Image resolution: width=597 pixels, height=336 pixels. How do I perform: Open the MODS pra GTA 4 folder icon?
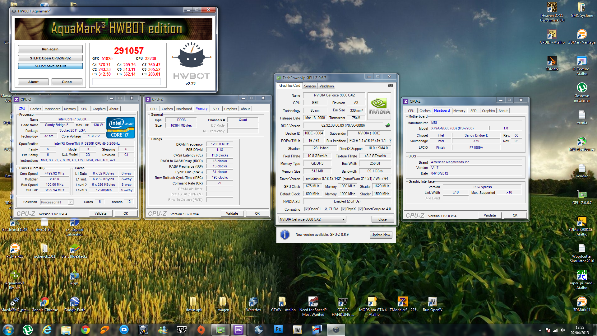pos(373,306)
